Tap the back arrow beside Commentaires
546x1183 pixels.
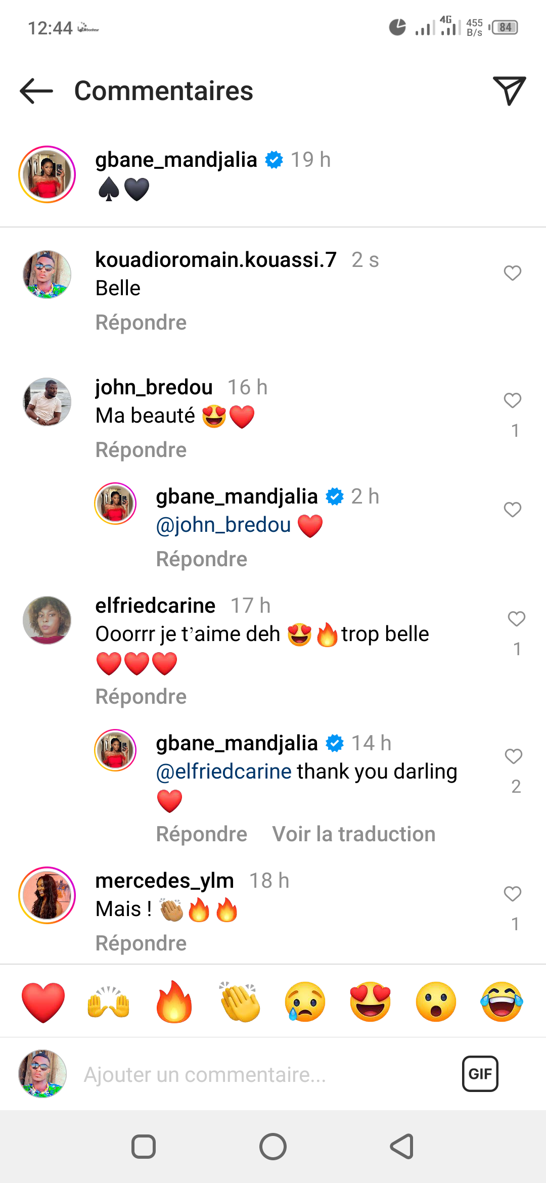pyautogui.click(x=36, y=91)
